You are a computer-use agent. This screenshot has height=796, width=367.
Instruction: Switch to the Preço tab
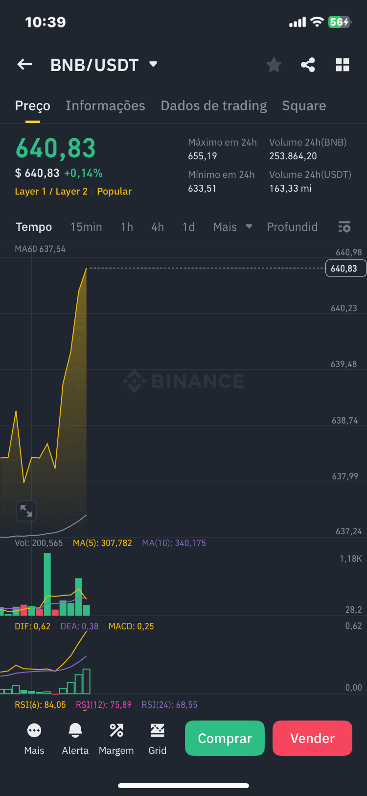33,106
